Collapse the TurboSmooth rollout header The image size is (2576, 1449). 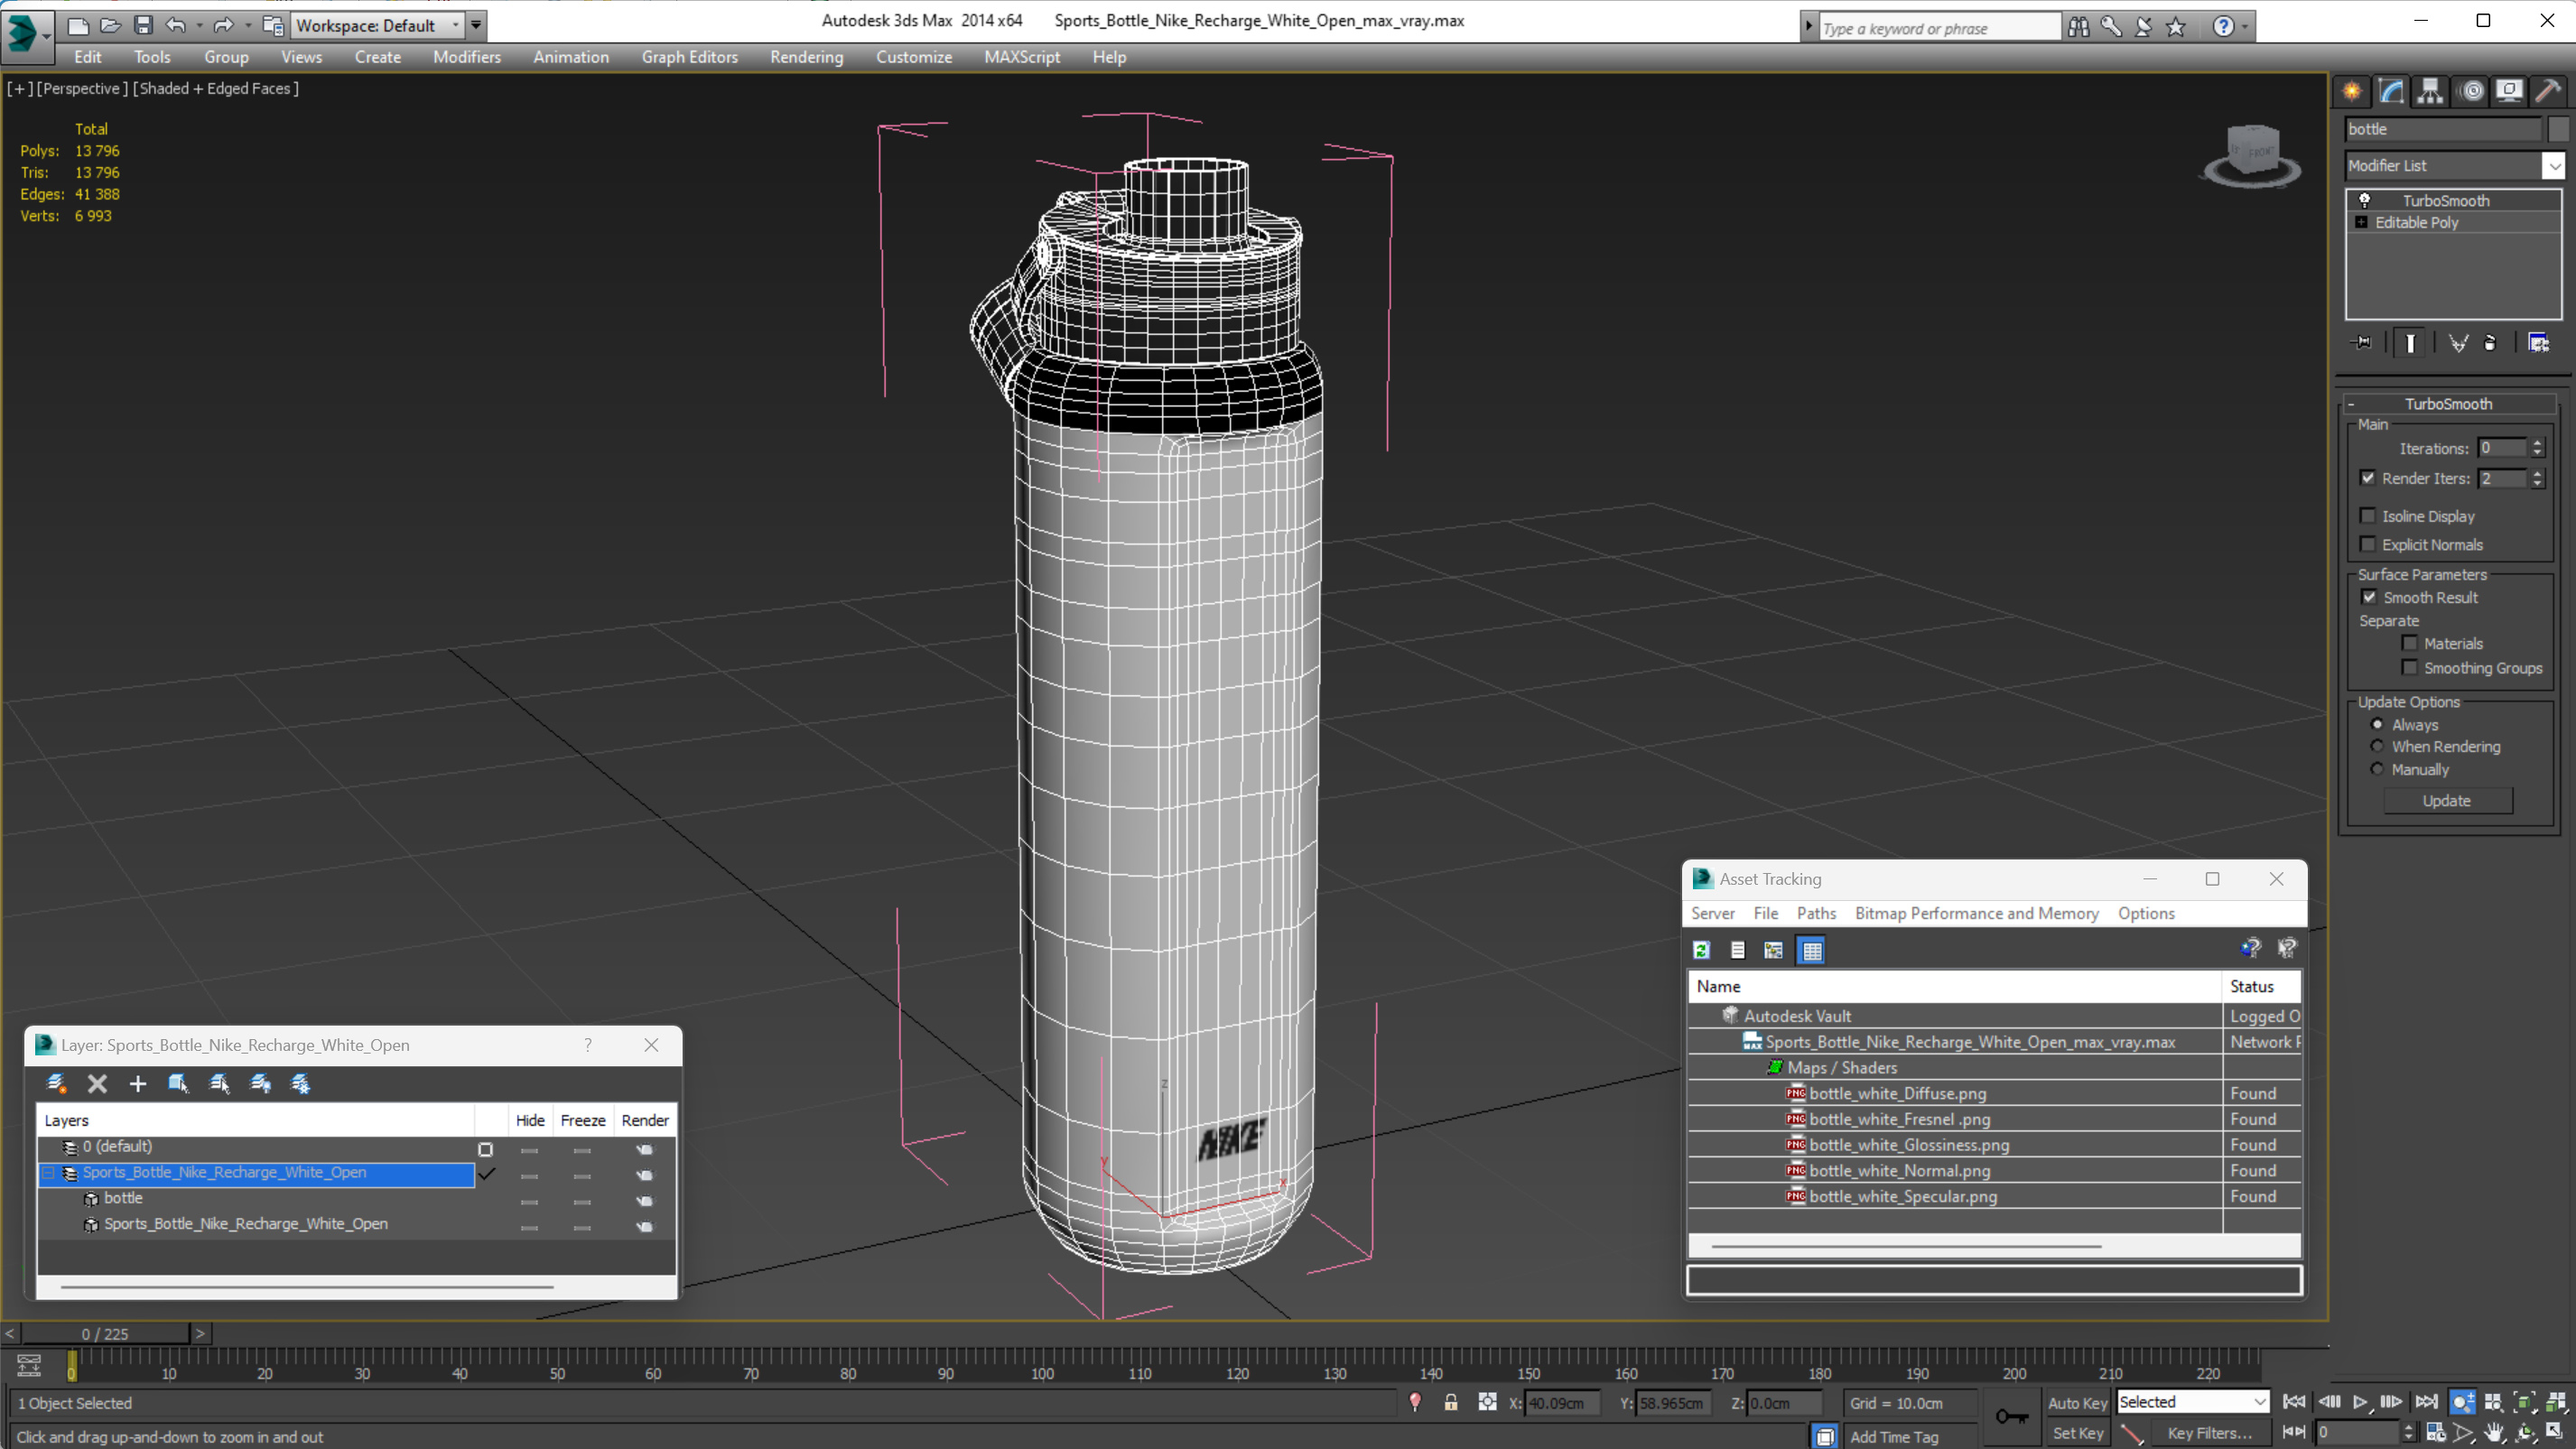coord(2448,404)
